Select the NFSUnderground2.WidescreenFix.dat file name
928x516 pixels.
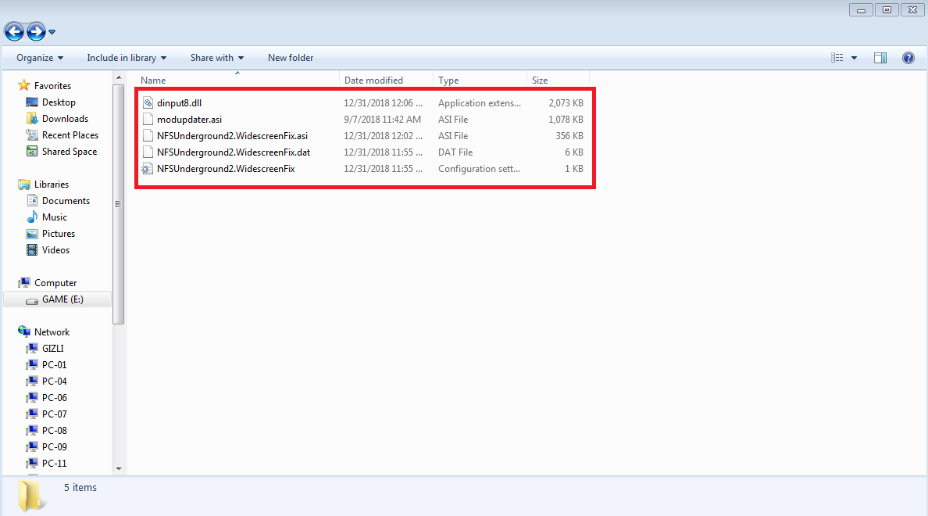click(234, 152)
